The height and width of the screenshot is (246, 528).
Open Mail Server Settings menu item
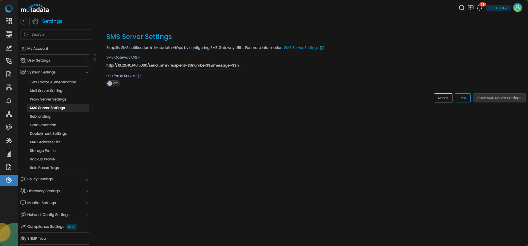coord(47,91)
